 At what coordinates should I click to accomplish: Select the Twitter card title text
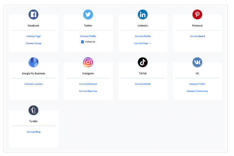[x=88, y=26]
